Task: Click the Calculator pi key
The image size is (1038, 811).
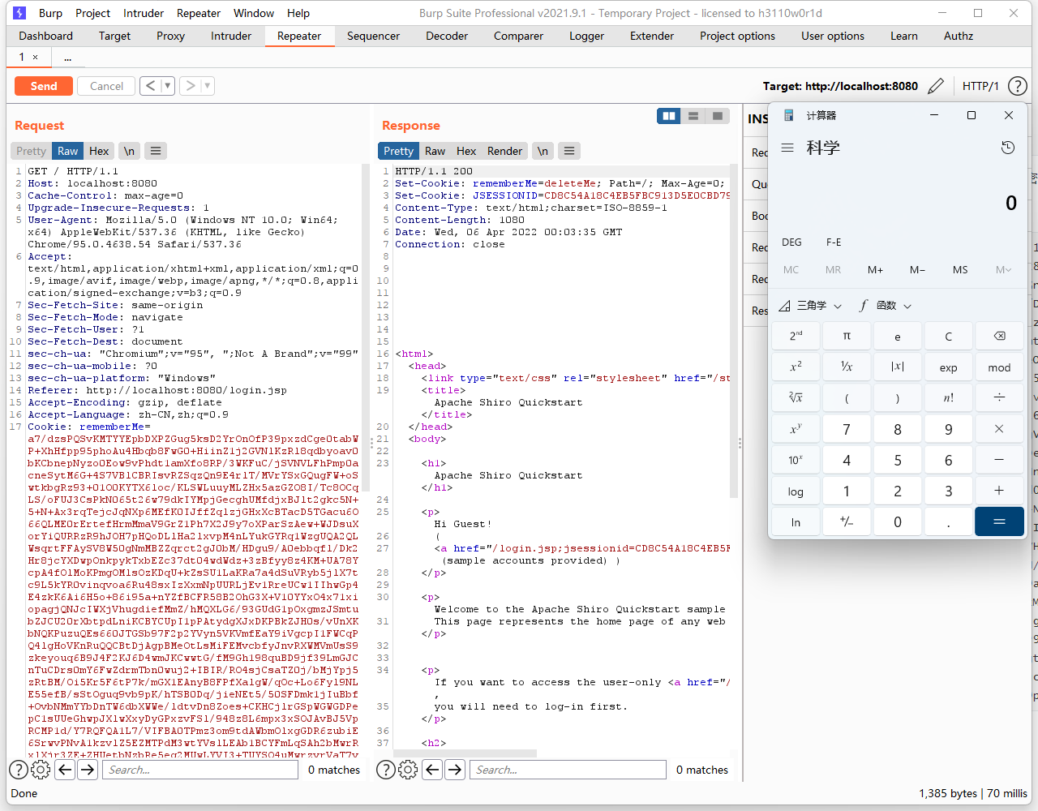Action: pos(847,336)
